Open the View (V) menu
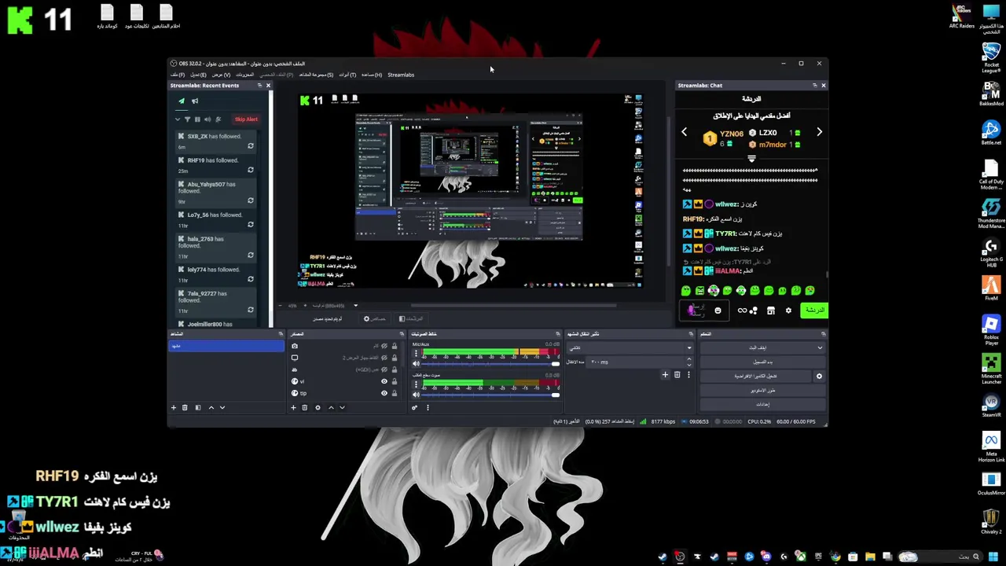1006x566 pixels. pos(221,75)
